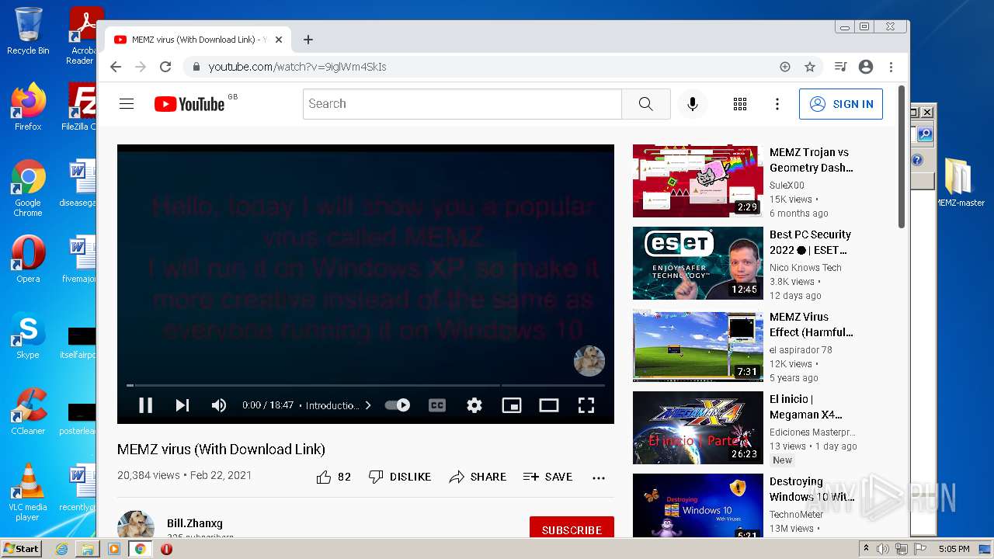
Task: Go back in Chrome
Action: [x=116, y=67]
